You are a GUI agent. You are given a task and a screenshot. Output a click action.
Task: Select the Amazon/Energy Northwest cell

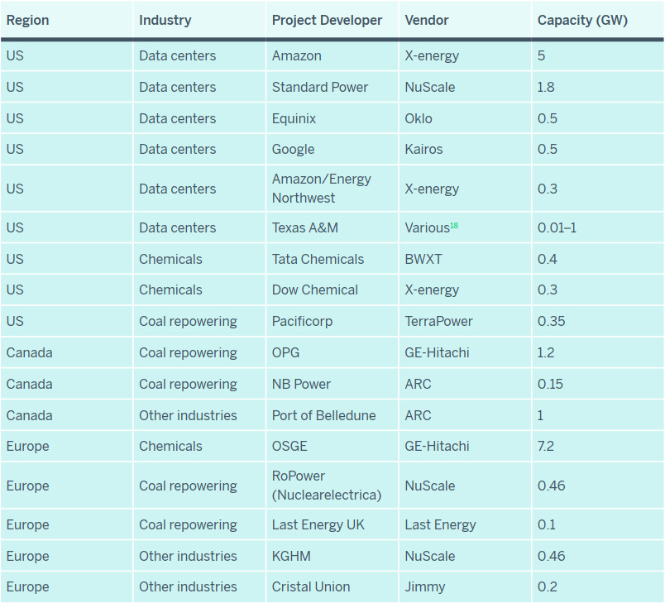[321, 189]
